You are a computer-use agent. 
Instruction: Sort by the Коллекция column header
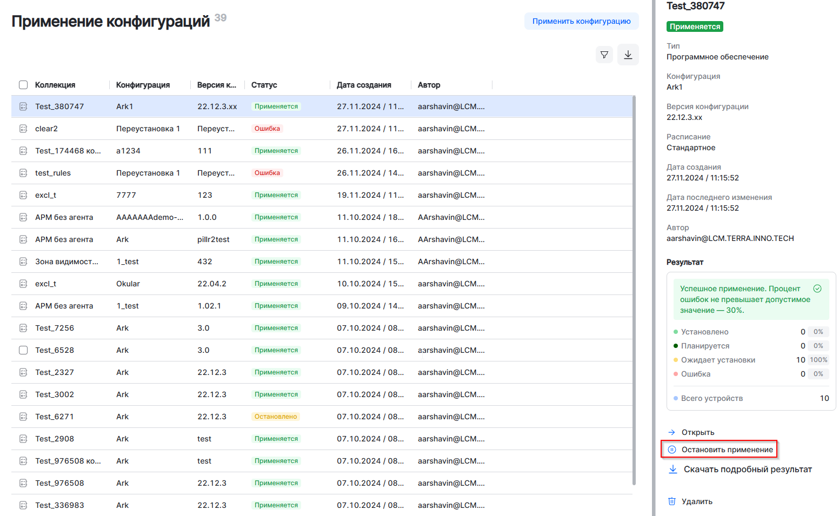click(x=55, y=85)
